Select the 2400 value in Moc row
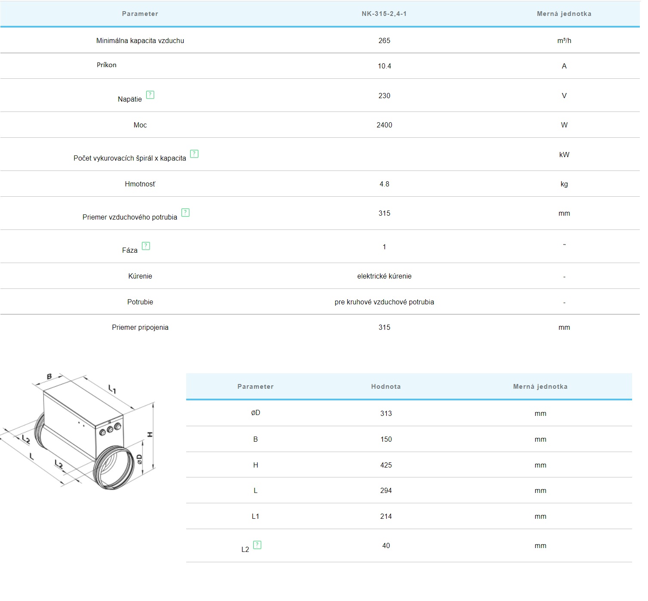Image resolution: width=648 pixels, height=601 pixels. [384, 125]
